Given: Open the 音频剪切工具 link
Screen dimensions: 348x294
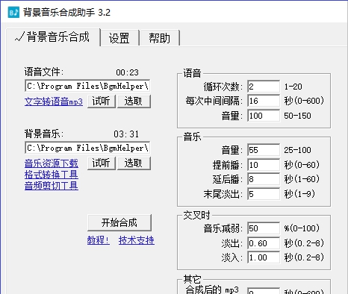Looking at the screenshot, I should click(52, 186).
